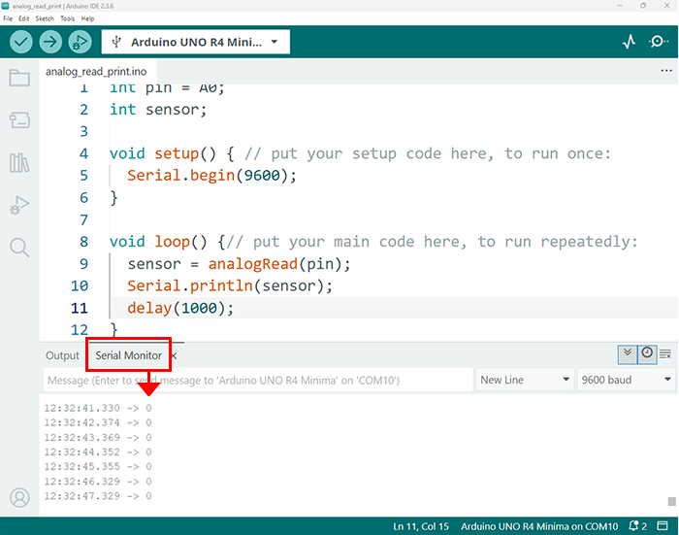Open the Sketch menu
The width and height of the screenshot is (679, 535).
pos(45,18)
